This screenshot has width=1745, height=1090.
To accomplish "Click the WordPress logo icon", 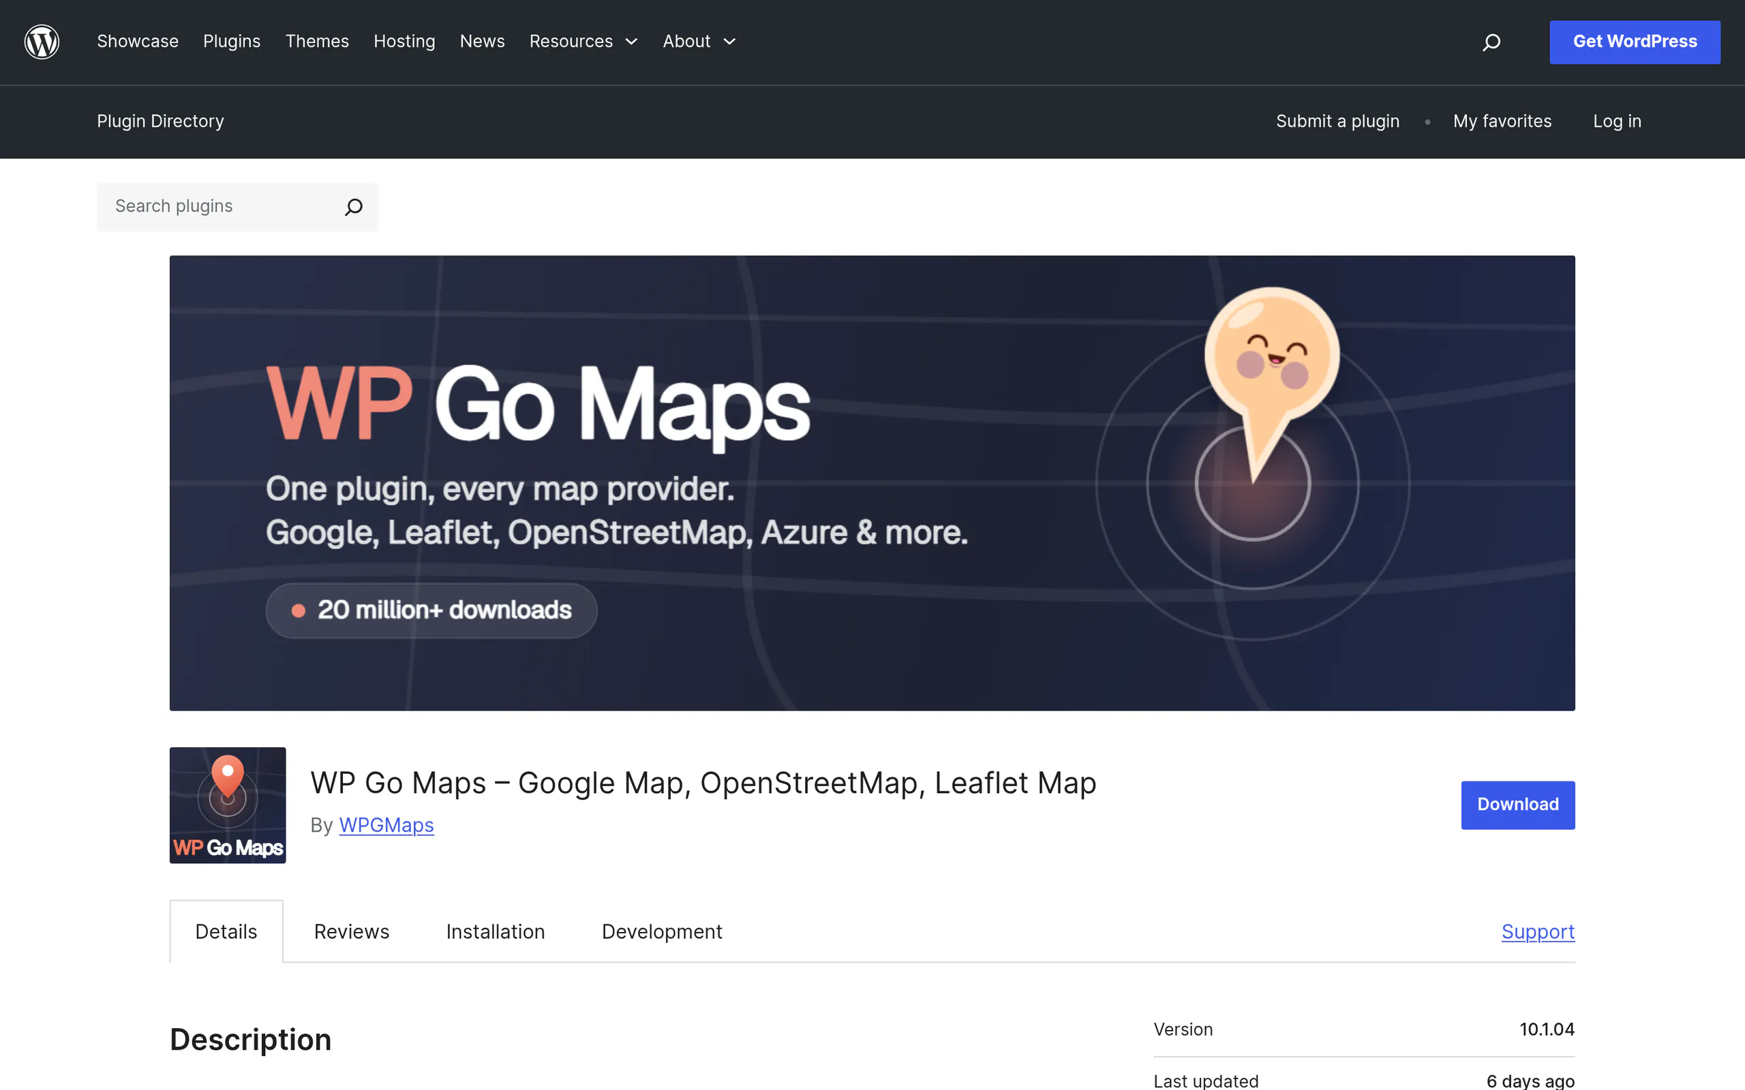I will coord(42,42).
